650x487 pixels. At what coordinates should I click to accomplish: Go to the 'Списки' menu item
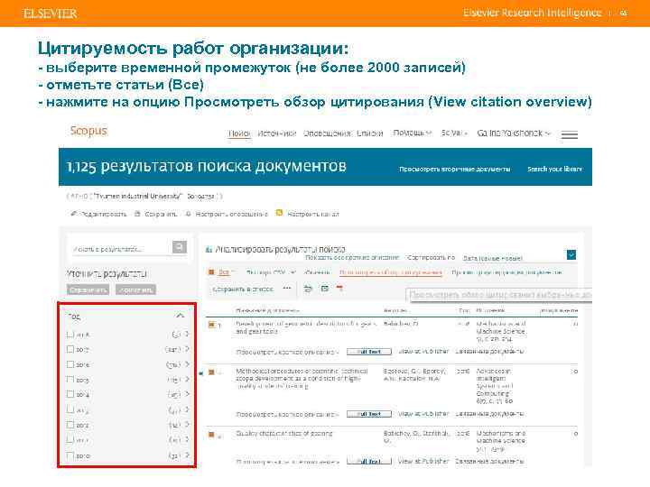370,133
